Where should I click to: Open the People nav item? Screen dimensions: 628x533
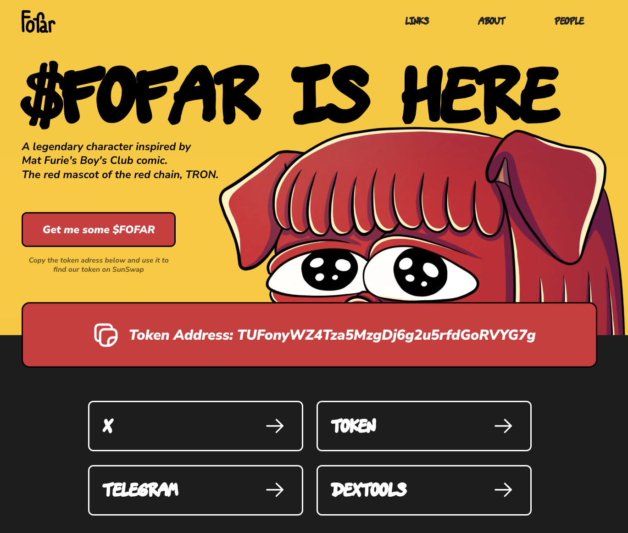569,21
